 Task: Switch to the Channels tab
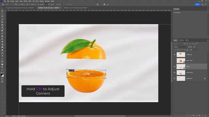click(181, 40)
